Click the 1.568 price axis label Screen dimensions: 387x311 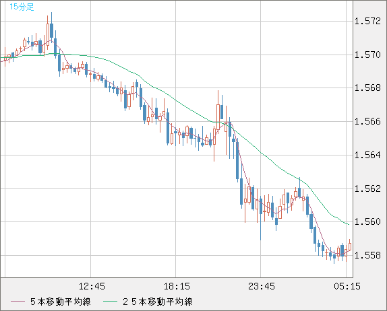point(367,88)
